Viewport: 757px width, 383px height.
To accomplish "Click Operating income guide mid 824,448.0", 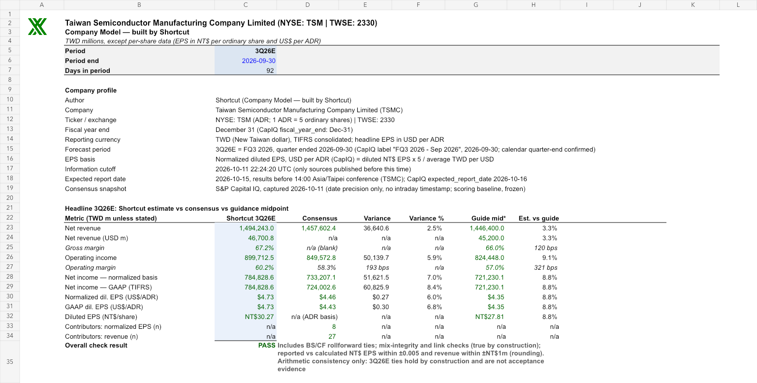I will click(x=475, y=257).
